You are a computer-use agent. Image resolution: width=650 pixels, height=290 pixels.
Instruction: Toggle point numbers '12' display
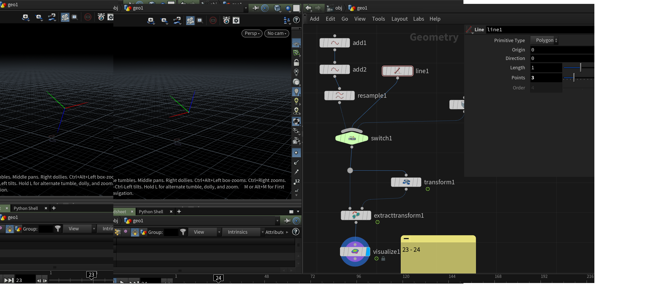tap(297, 182)
